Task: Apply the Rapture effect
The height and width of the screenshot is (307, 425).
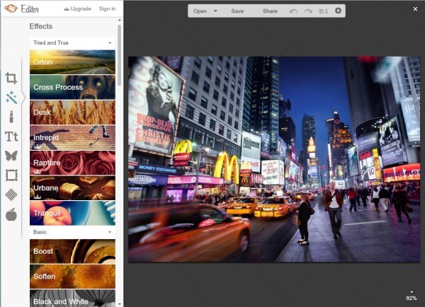Action: coord(72,163)
